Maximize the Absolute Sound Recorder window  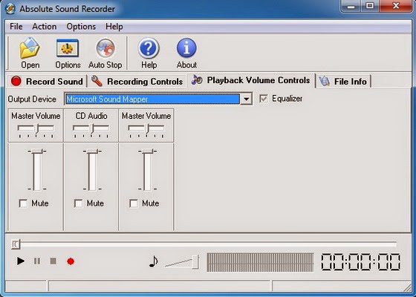click(370, 6)
